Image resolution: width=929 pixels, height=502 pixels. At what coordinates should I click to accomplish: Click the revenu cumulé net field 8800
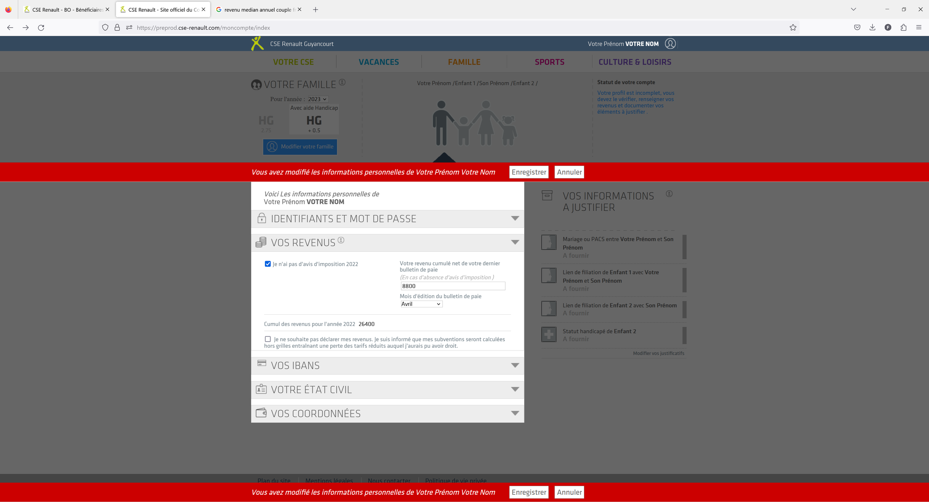(x=452, y=286)
